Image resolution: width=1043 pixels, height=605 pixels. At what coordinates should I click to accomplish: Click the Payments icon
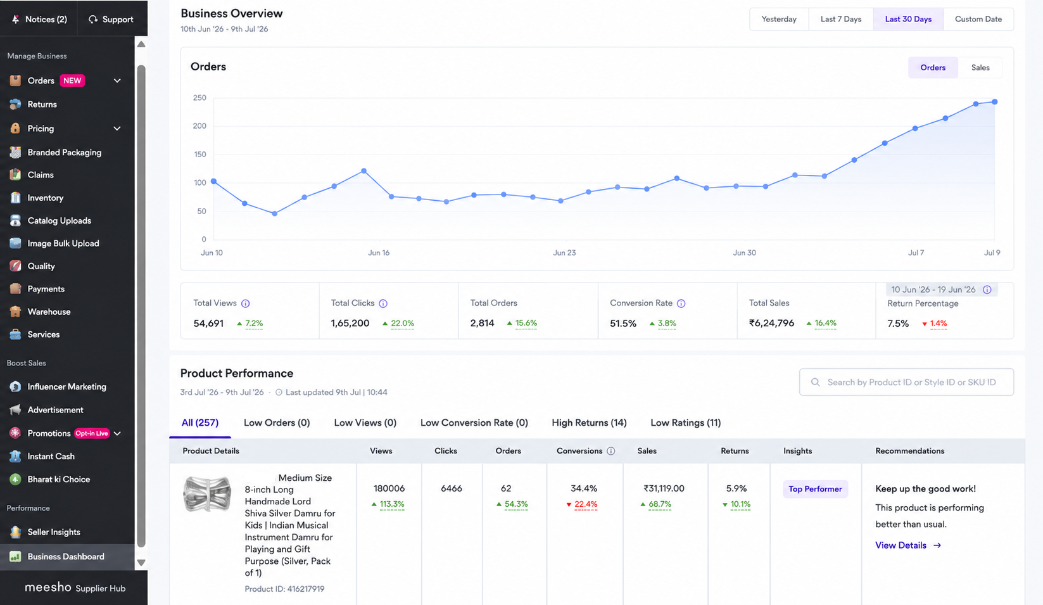[x=15, y=289]
